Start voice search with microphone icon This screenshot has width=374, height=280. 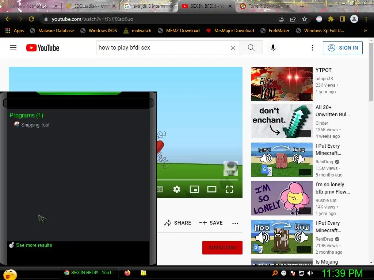[x=273, y=48]
